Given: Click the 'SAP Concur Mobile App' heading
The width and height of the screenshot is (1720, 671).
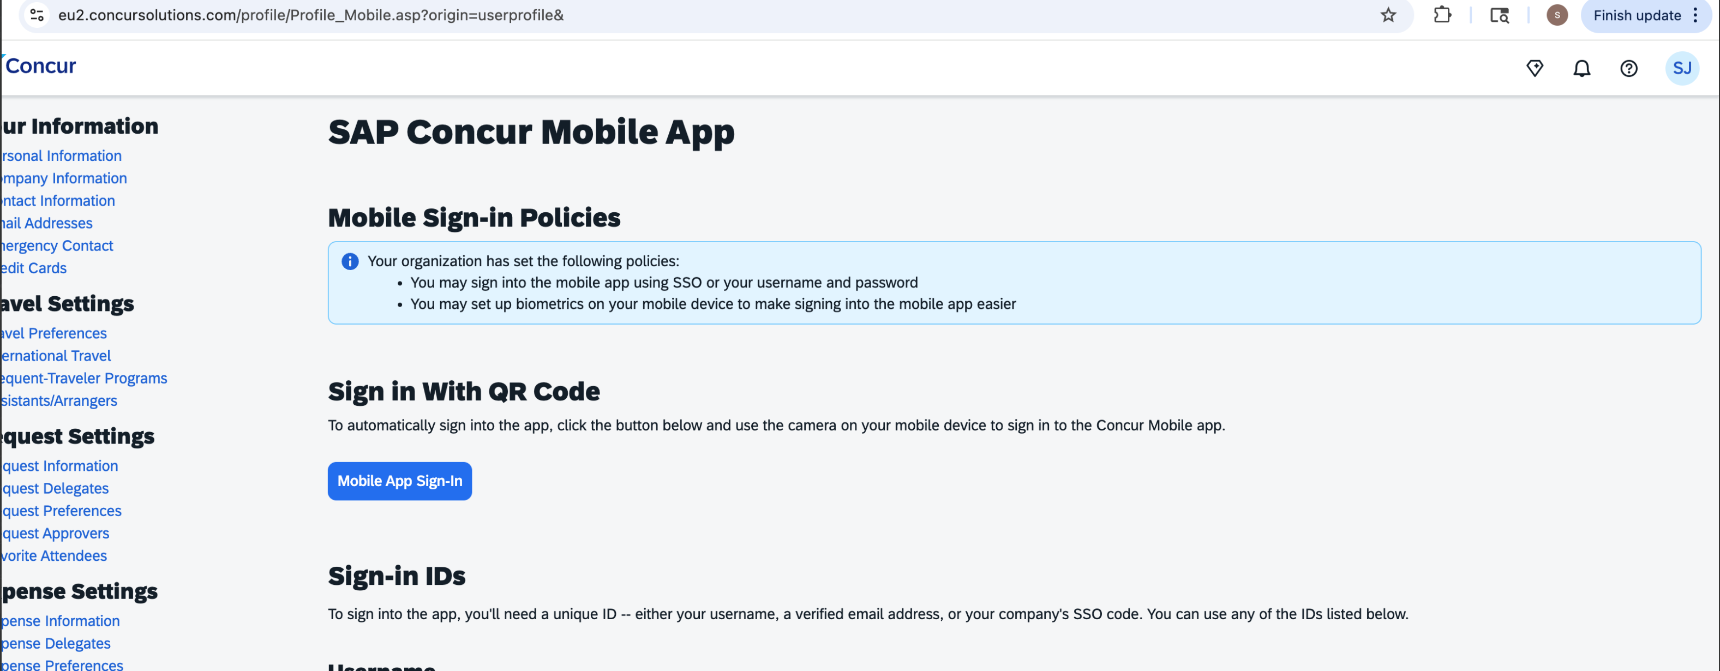Looking at the screenshot, I should [x=531, y=131].
